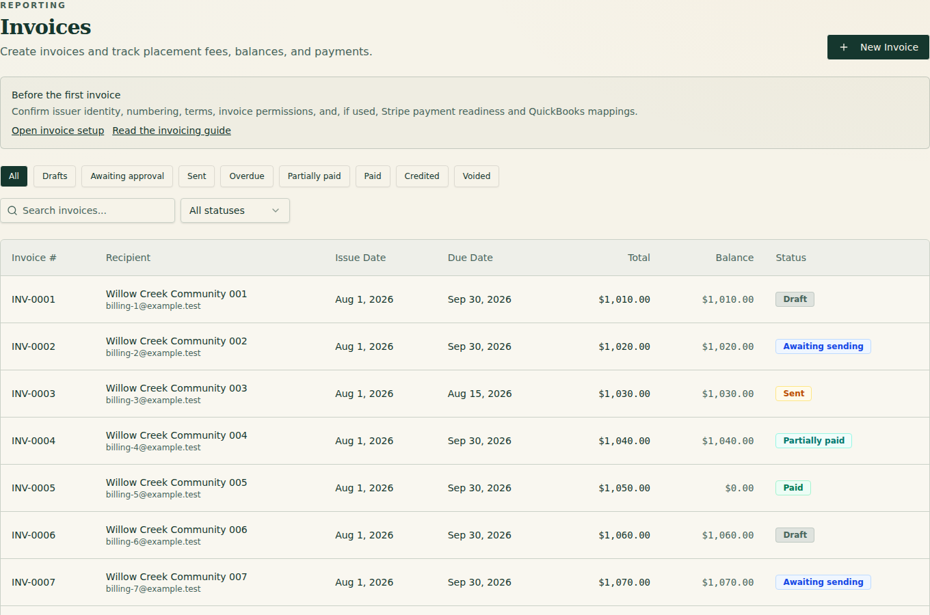The image size is (930, 615).
Task: Select the All filter tab
Action: tap(14, 176)
